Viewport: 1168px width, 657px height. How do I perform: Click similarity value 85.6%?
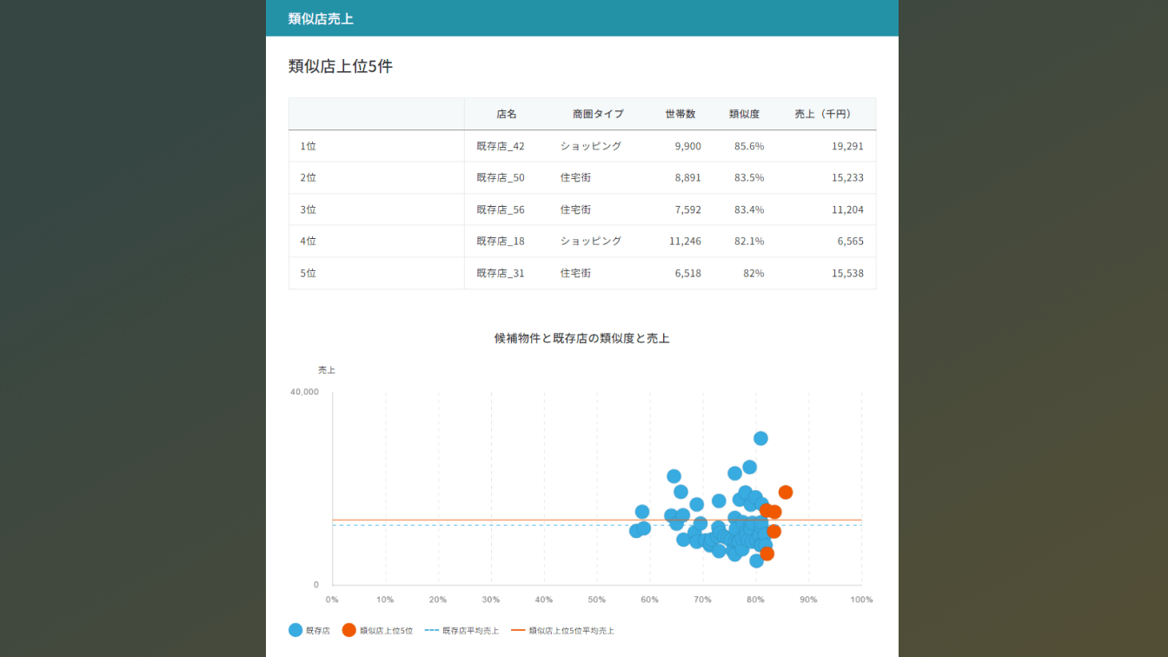click(749, 146)
